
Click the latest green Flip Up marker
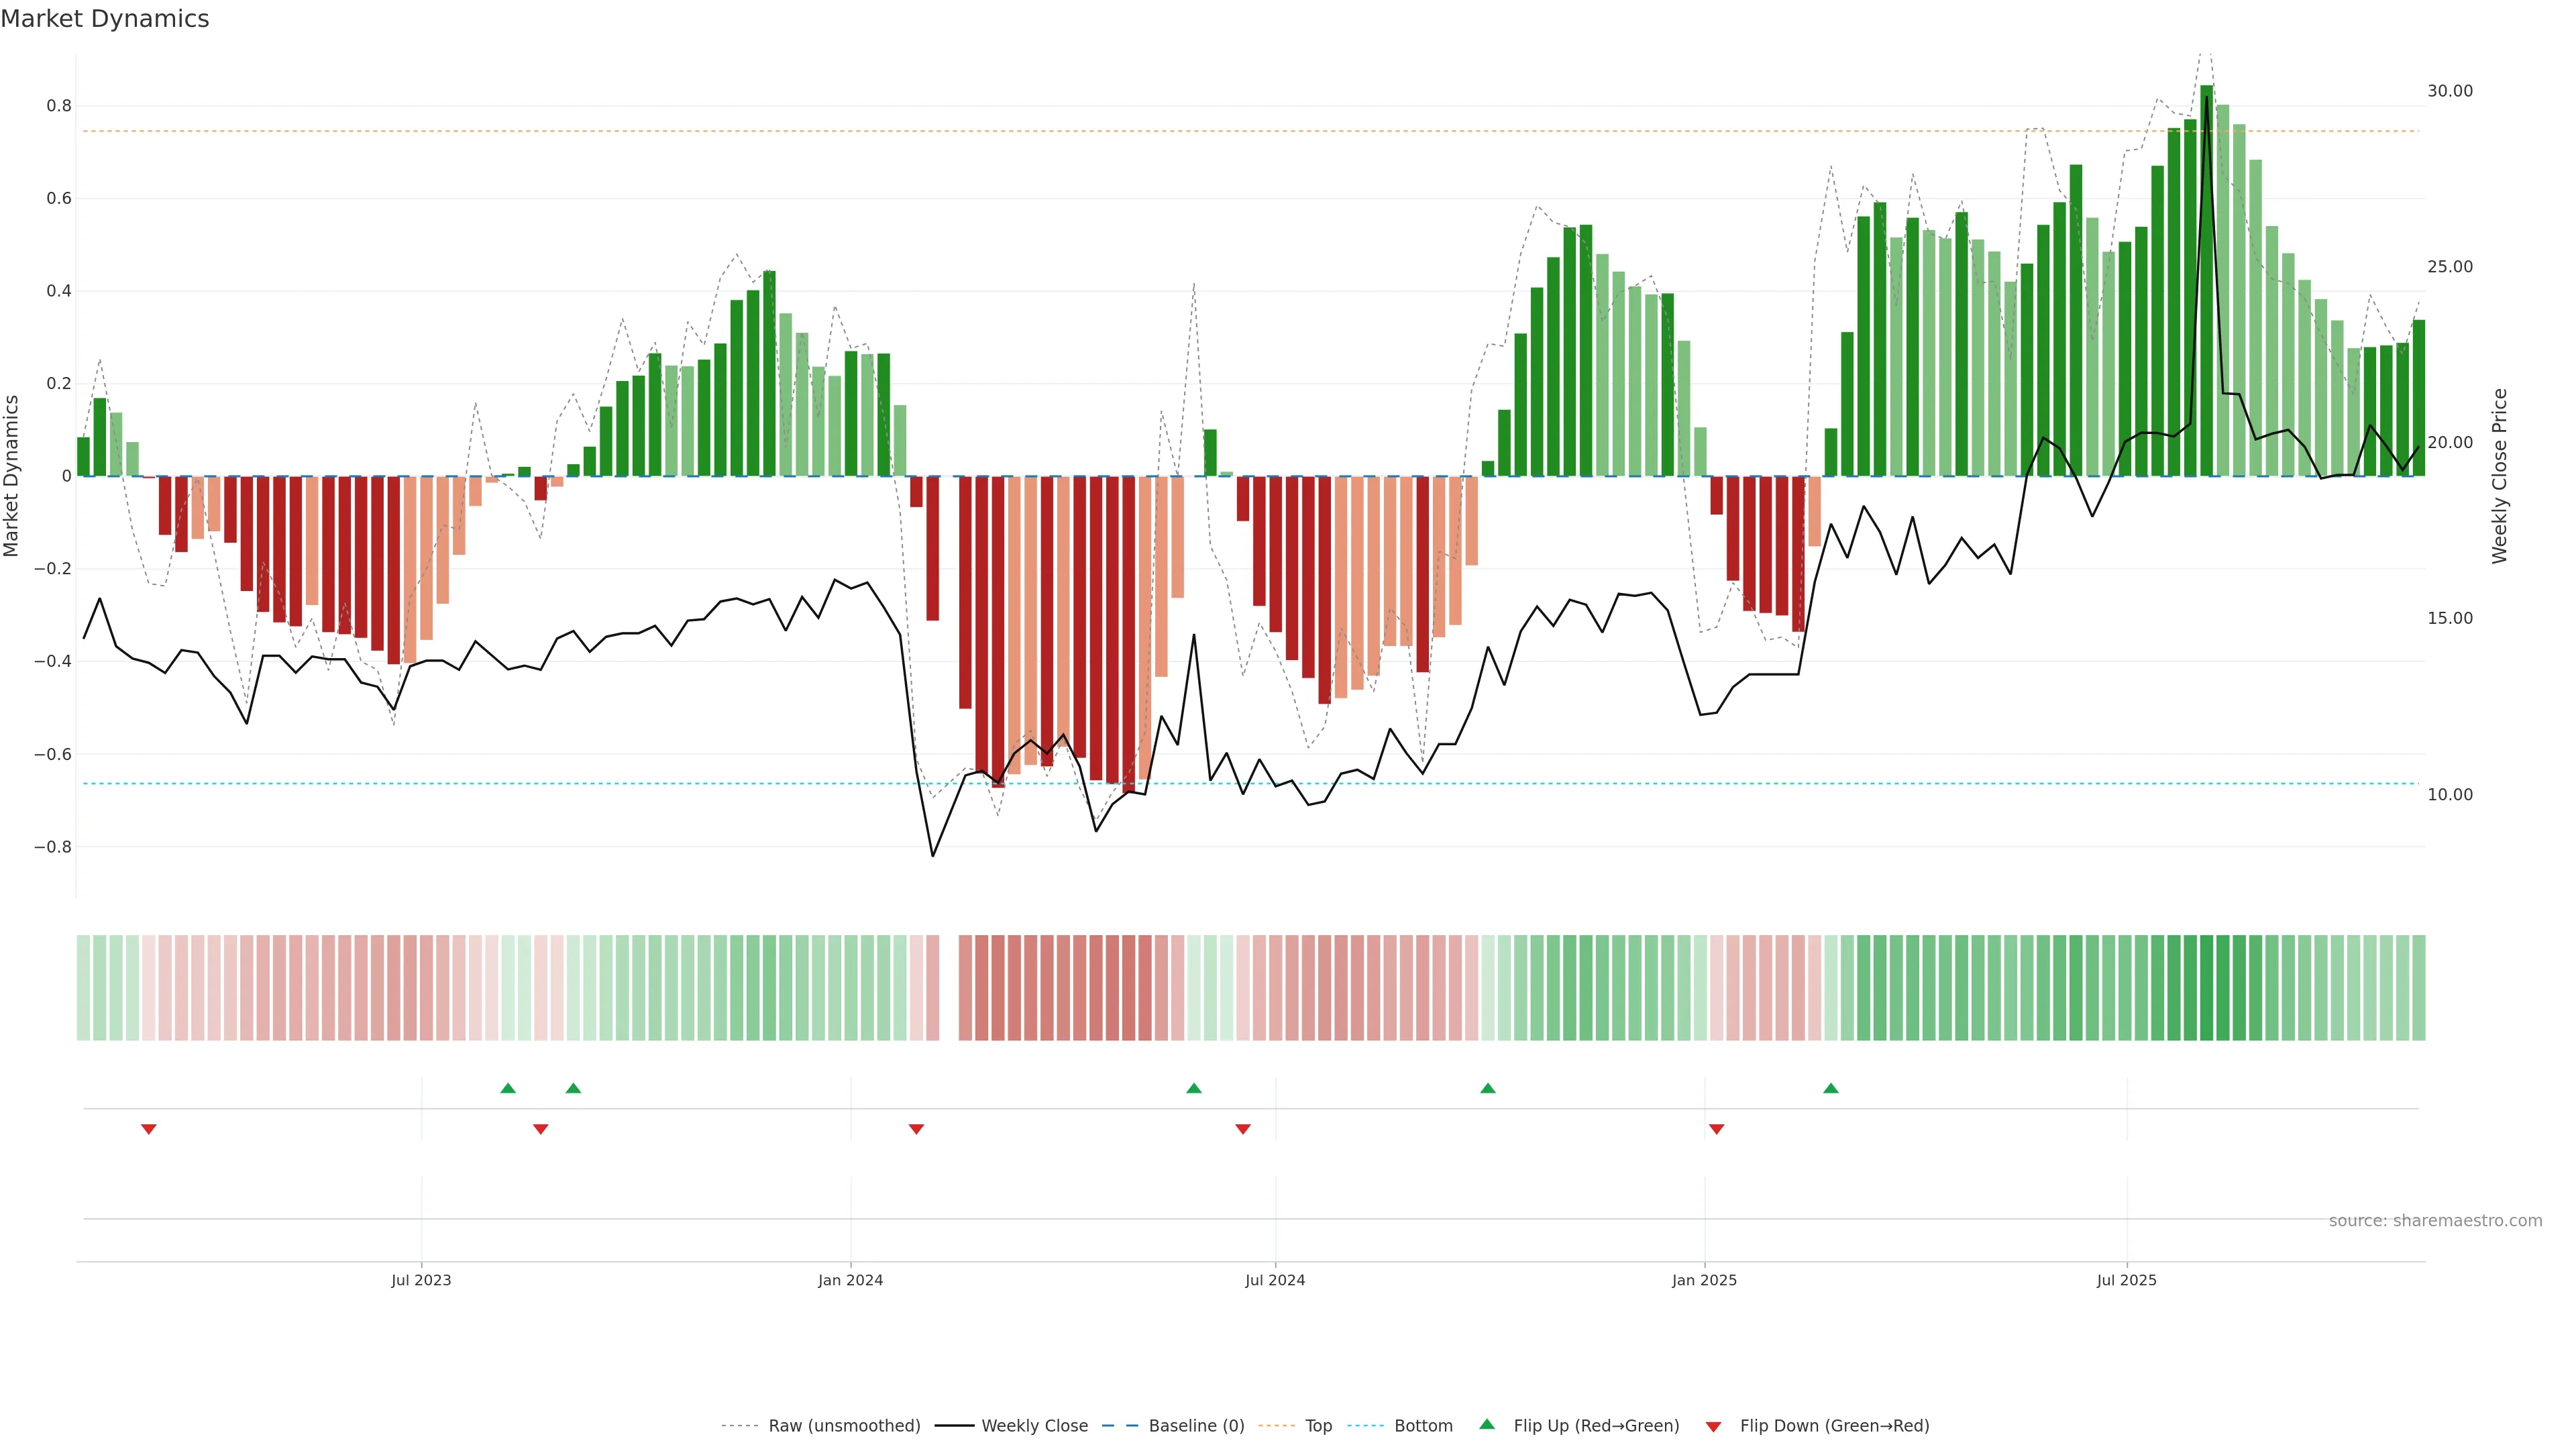[1830, 1088]
